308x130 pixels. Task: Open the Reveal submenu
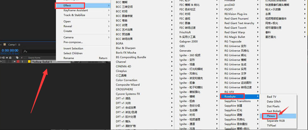point(83,26)
